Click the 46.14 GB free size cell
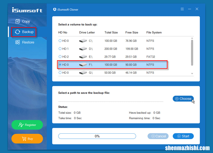 pos(131,73)
